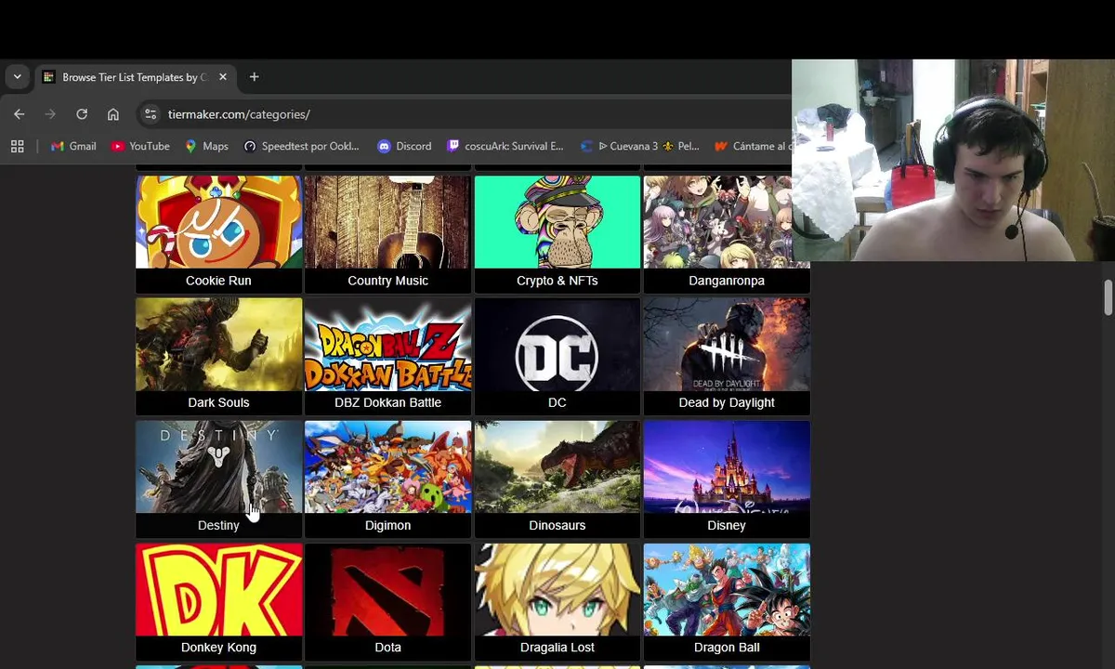Open the Cookie Run category image

pyautogui.click(x=218, y=221)
